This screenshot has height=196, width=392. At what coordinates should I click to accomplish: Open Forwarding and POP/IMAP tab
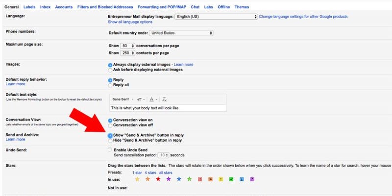[x=162, y=7]
